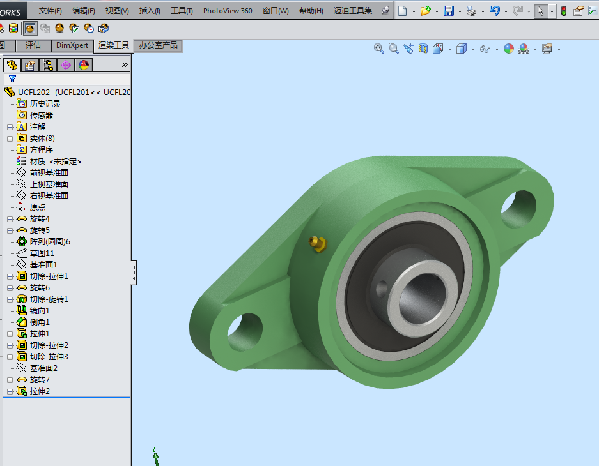Open New document dropdown arrow
This screenshot has width=599, height=466.
pos(414,12)
